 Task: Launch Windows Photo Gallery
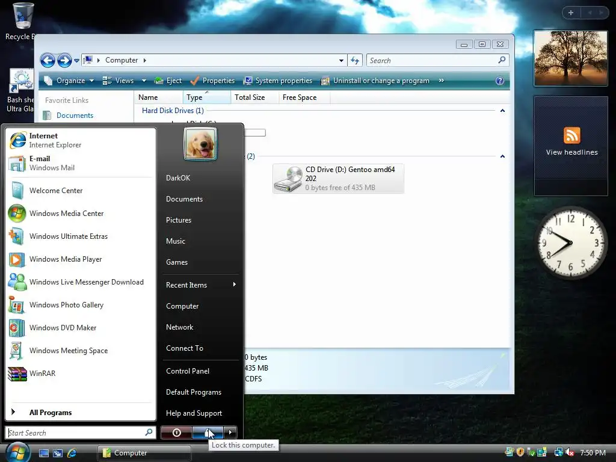pos(81,305)
